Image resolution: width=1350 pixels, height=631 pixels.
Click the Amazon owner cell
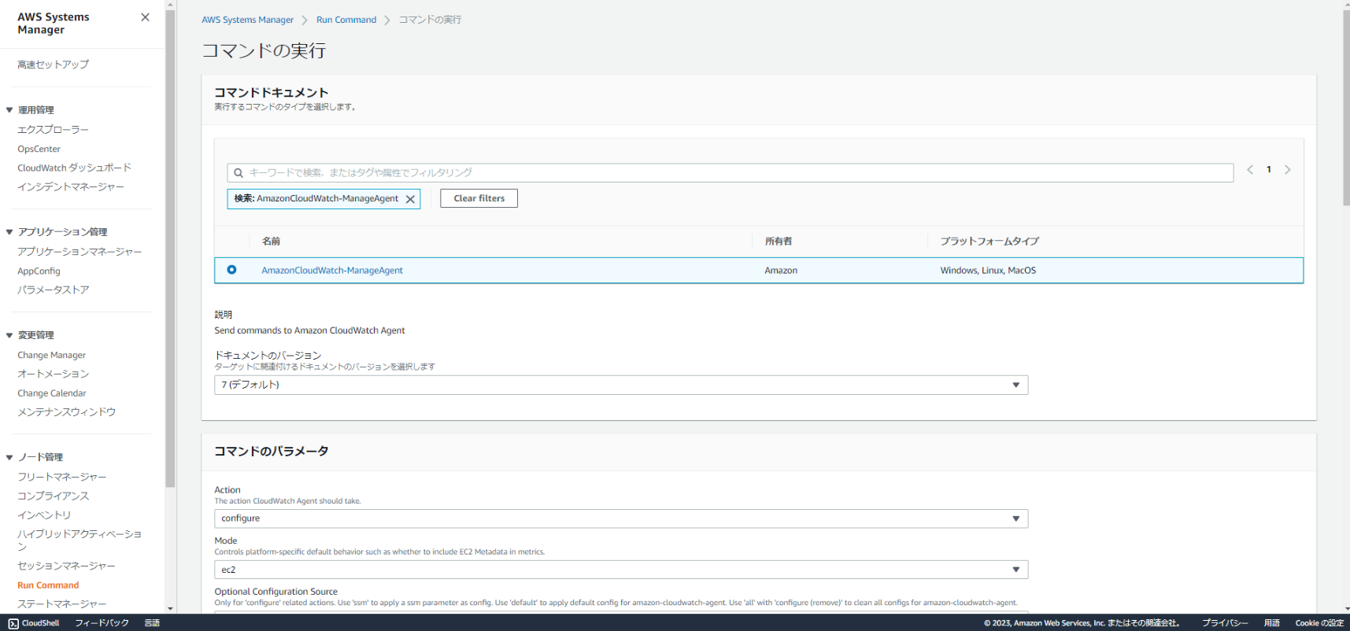click(781, 271)
